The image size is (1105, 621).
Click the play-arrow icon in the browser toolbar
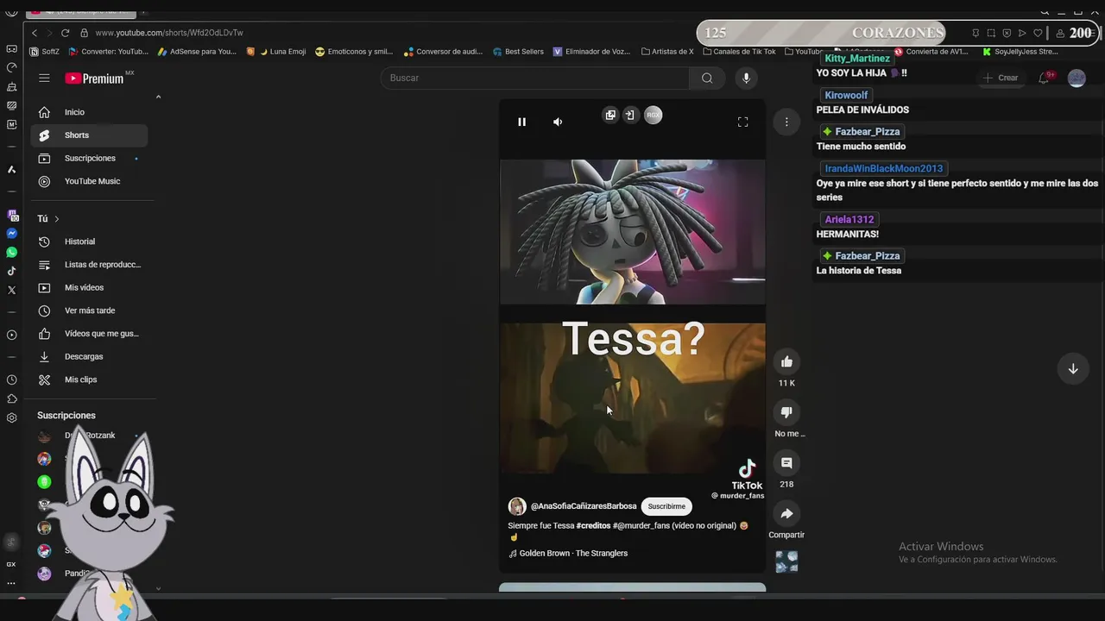click(x=1022, y=33)
